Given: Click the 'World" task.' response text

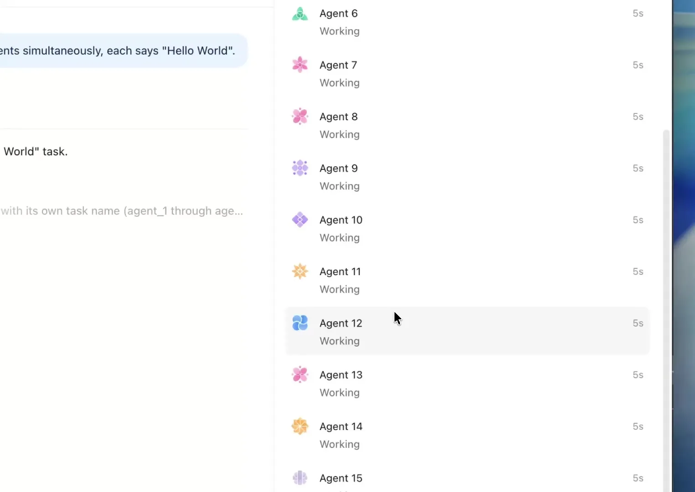Looking at the screenshot, I should (36, 152).
